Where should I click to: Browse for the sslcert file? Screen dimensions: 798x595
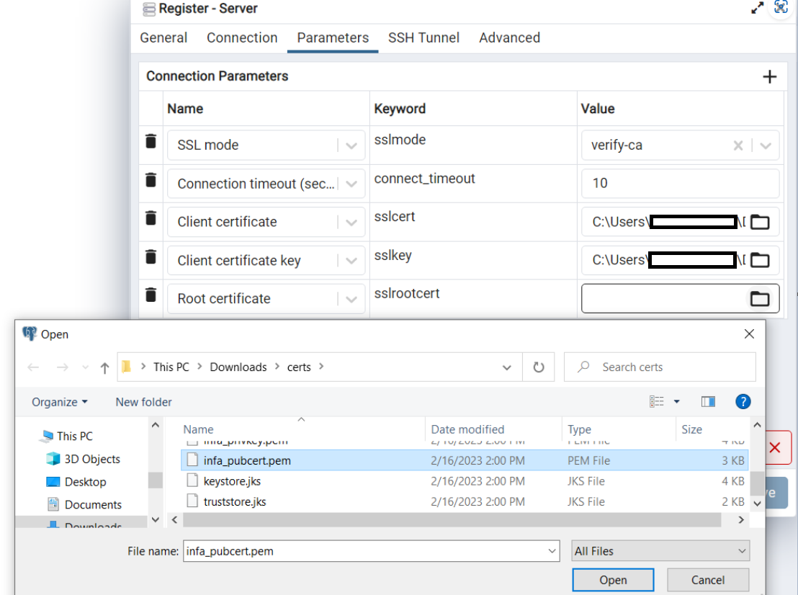click(761, 222)
